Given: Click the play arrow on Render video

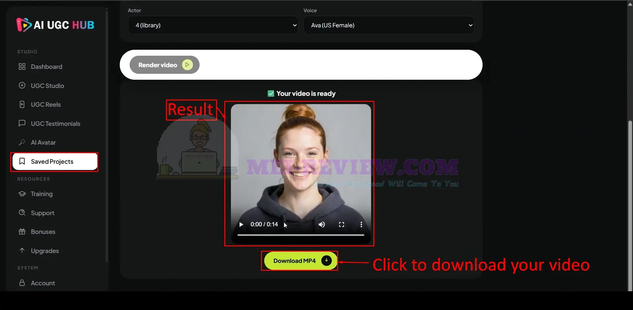Looking at the screenshot, I should click(187, 65).
